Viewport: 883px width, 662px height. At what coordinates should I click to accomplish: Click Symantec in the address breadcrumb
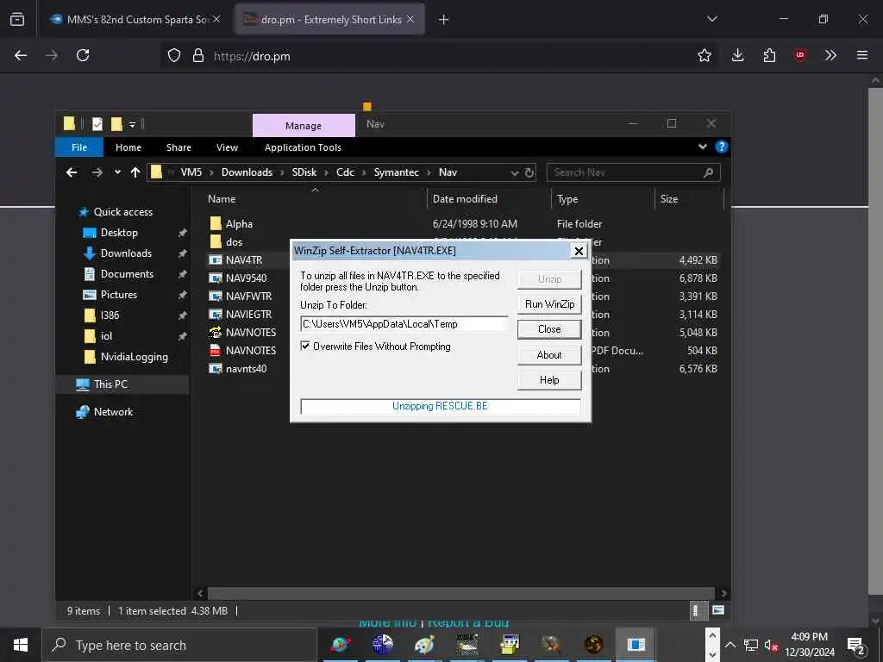point(397,172)
